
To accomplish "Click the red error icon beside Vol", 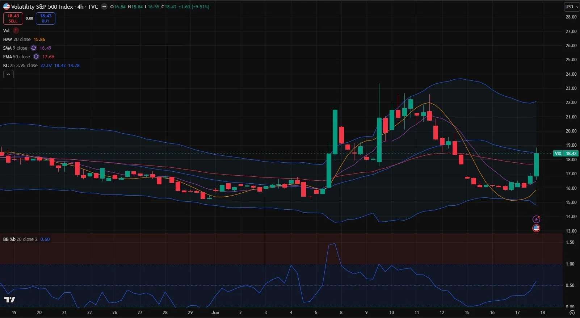I will [x=16, y=30].
